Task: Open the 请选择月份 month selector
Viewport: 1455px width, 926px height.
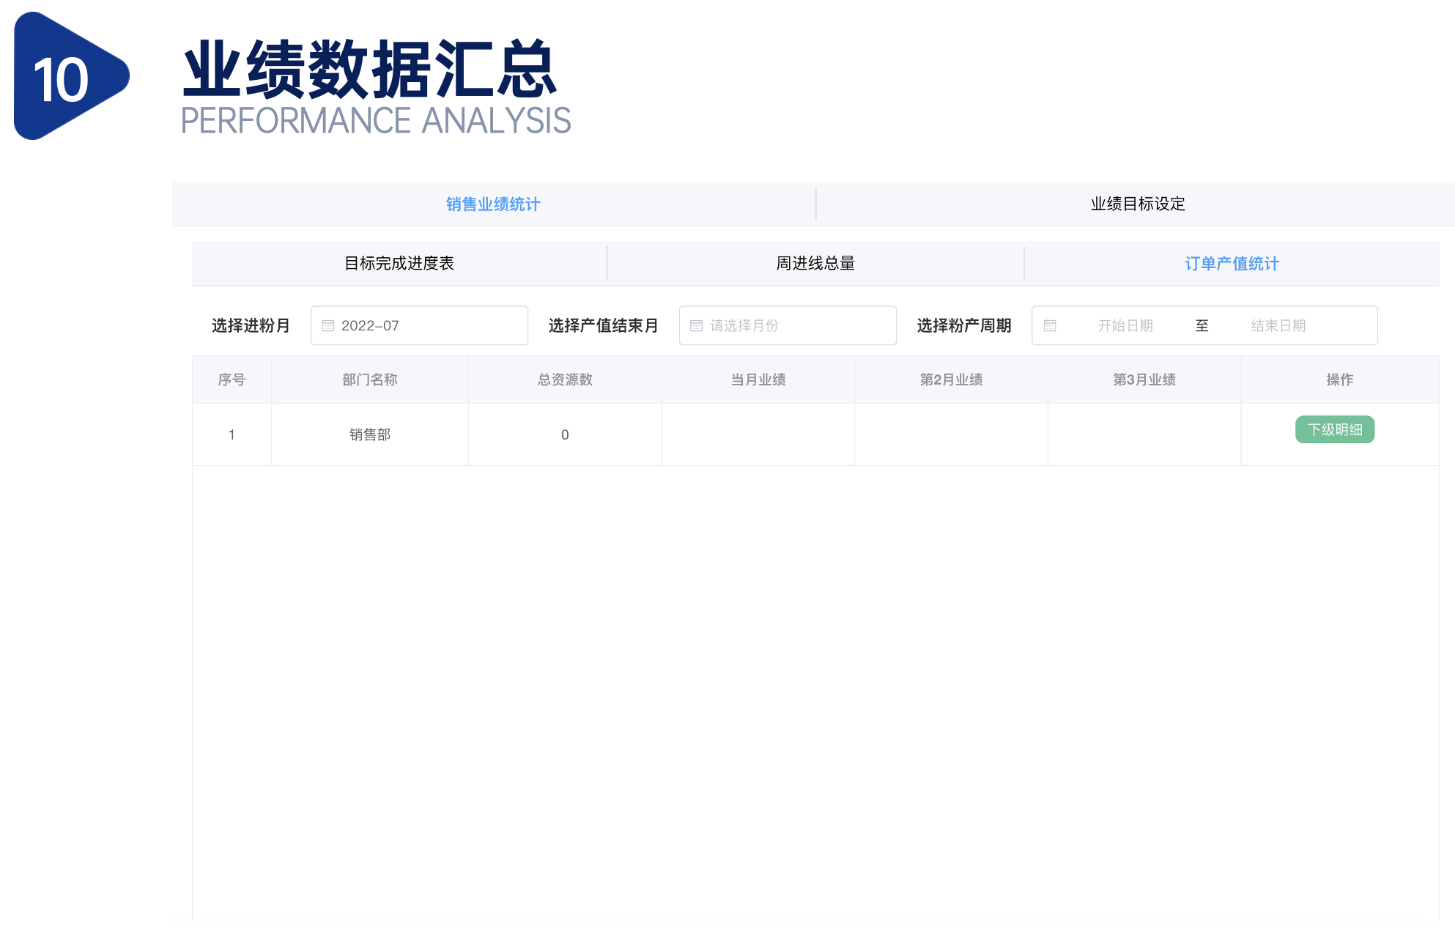Action: [787, 325]
